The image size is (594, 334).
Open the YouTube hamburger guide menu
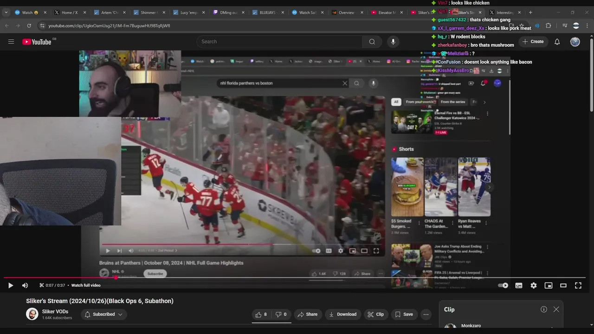tap(11, 42)
